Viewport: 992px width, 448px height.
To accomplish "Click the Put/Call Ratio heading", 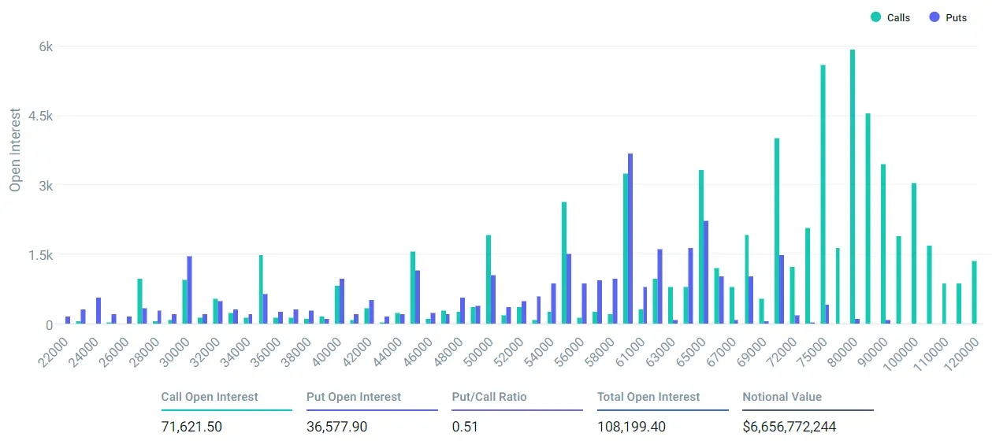I will click(489, 397).
